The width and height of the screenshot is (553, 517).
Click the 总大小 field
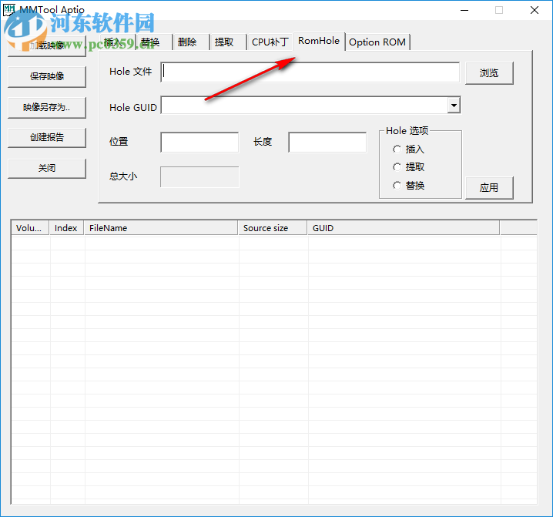[x=199, y=177]
